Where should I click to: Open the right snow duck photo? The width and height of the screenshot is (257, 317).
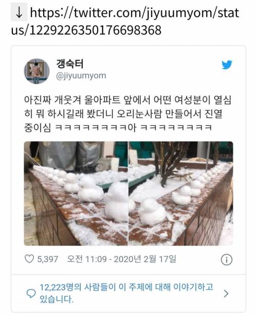(181, 194)
